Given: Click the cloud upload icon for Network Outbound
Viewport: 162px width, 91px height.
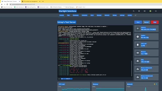Looking at the screenshot, I should [138, 77].
